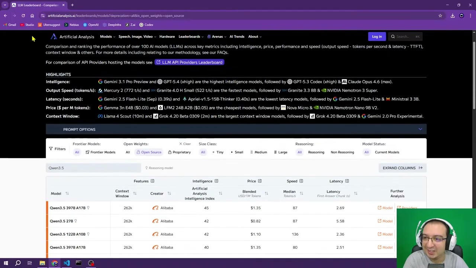Toggle the Features column group icon
The width and height of the screenshot is (476, 268).
152,181
